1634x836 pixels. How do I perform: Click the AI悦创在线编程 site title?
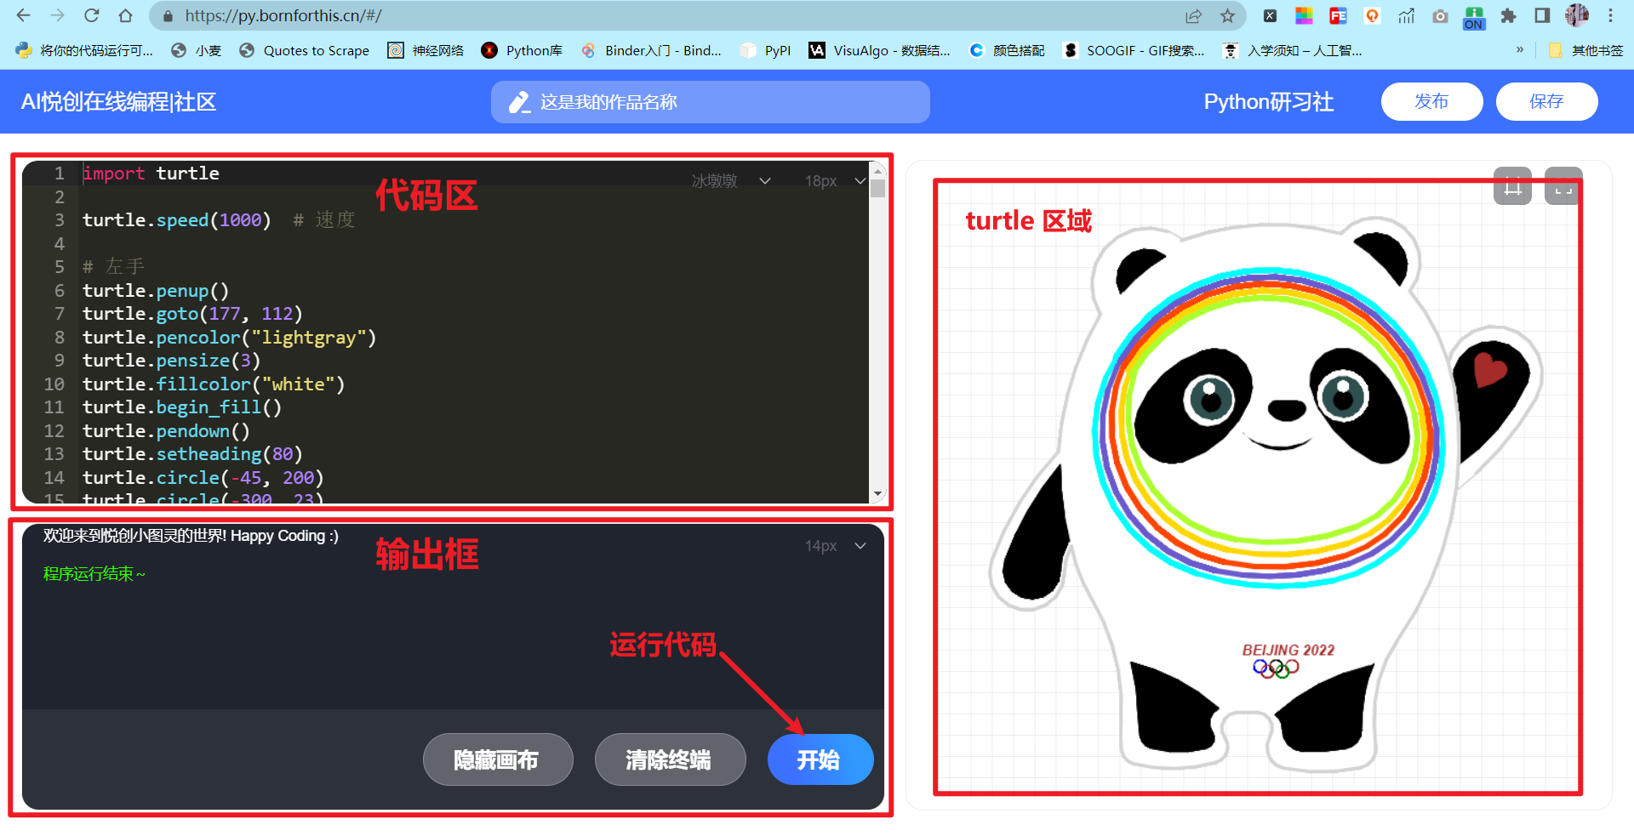pos(118,102)
